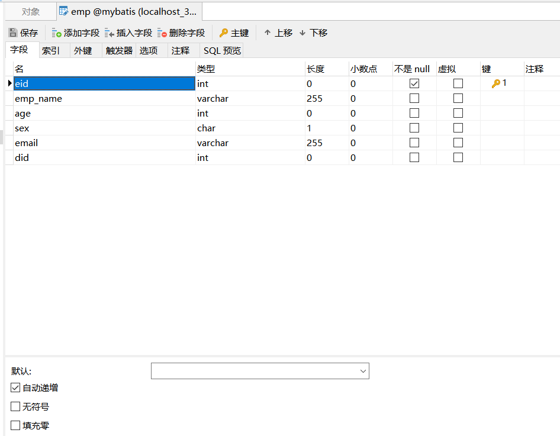560x436 pixels.
Task: Click the 类型 (Type) column header
Action: (250, 69)
